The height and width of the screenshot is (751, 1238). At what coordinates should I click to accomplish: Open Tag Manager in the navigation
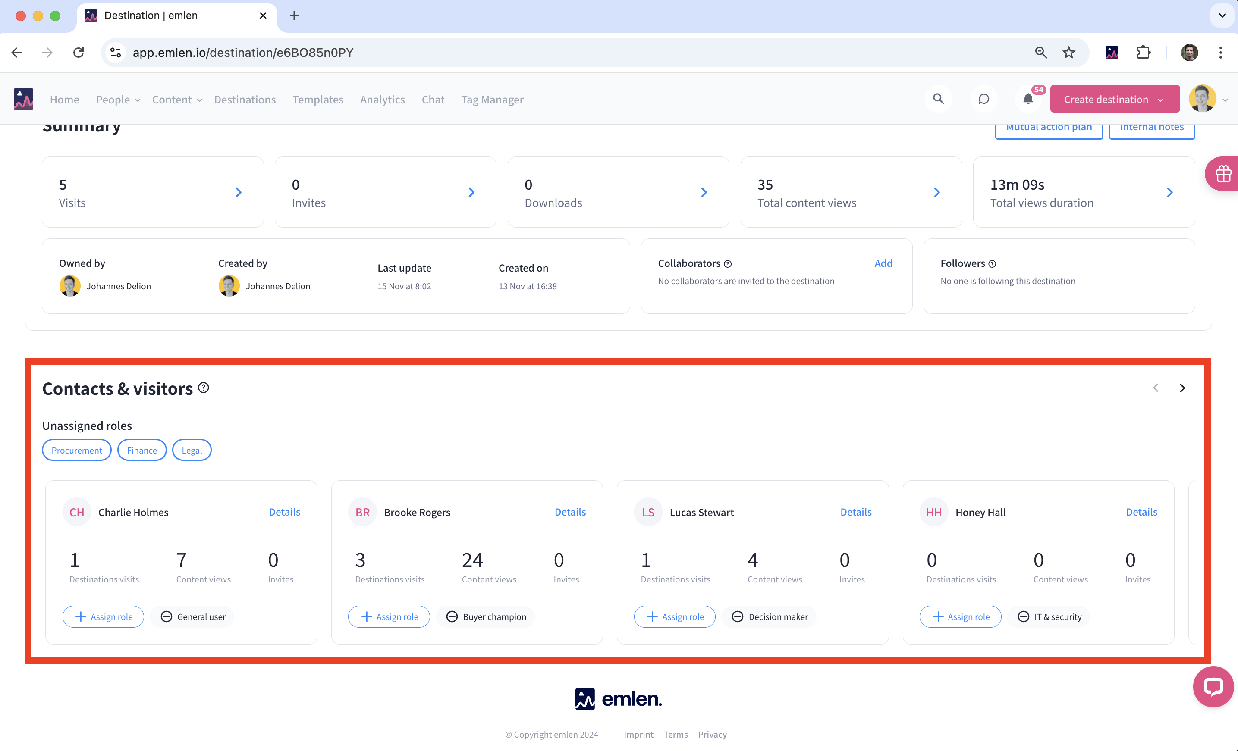click(492, 100)
